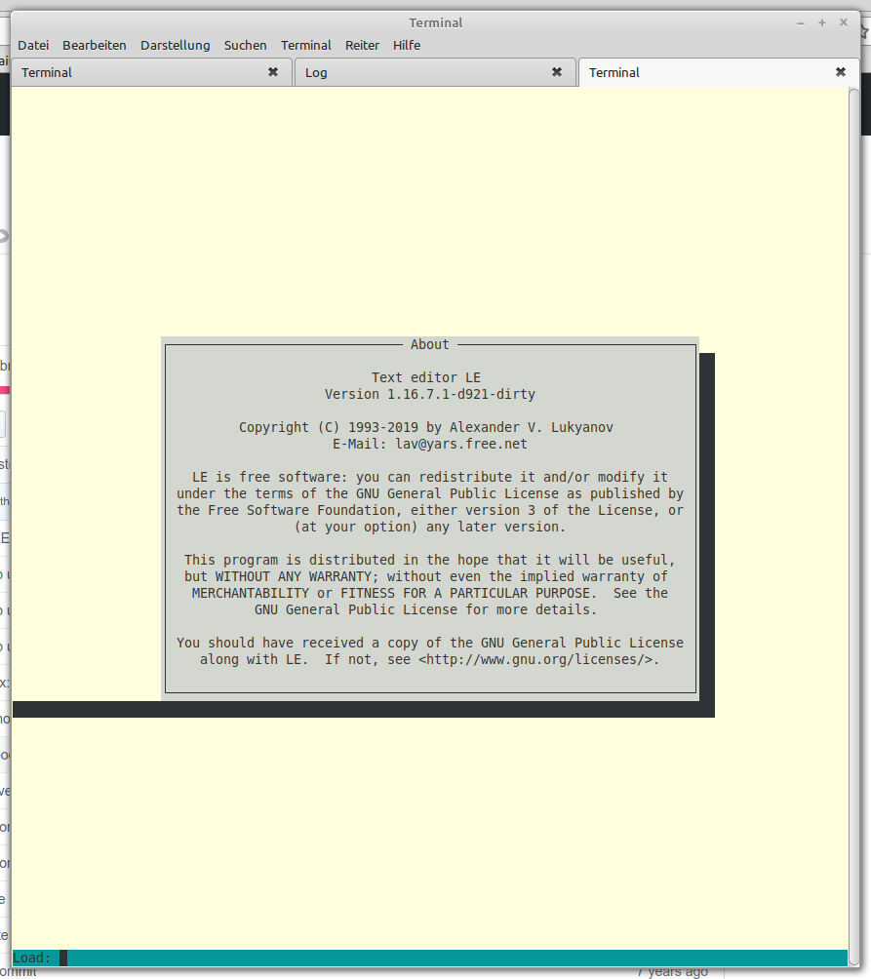Minimize the Terminal window

(x=801, y=23)
